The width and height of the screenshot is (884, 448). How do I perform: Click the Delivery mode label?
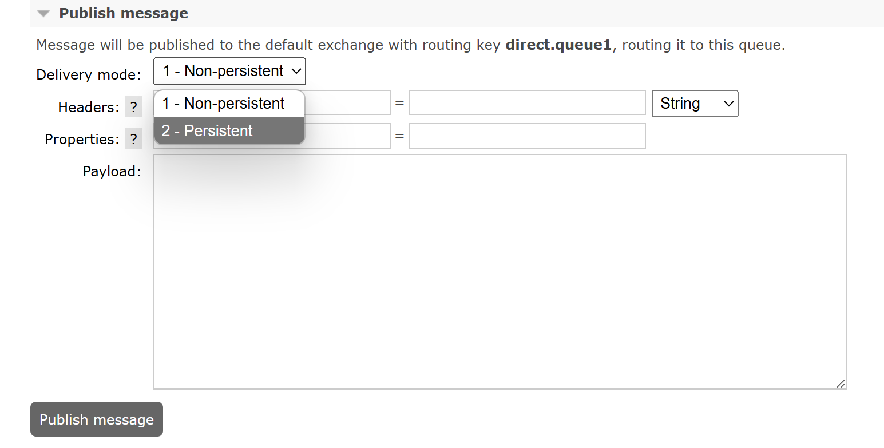click(x=88, y=74)
